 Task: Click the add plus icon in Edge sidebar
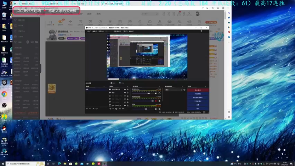click(x=229, y=42)
